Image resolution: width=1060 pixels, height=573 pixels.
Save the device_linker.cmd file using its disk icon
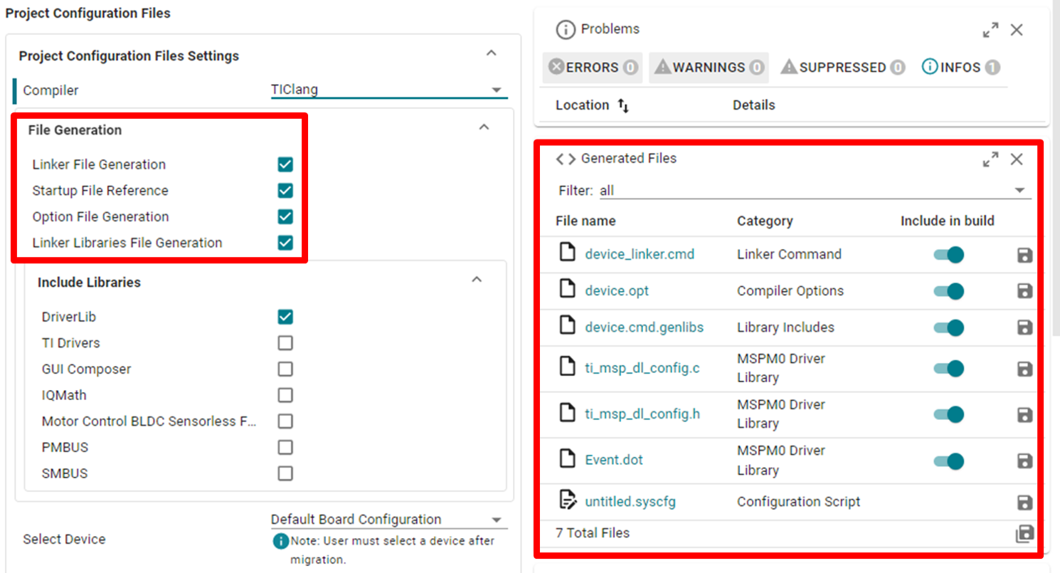1024,256
